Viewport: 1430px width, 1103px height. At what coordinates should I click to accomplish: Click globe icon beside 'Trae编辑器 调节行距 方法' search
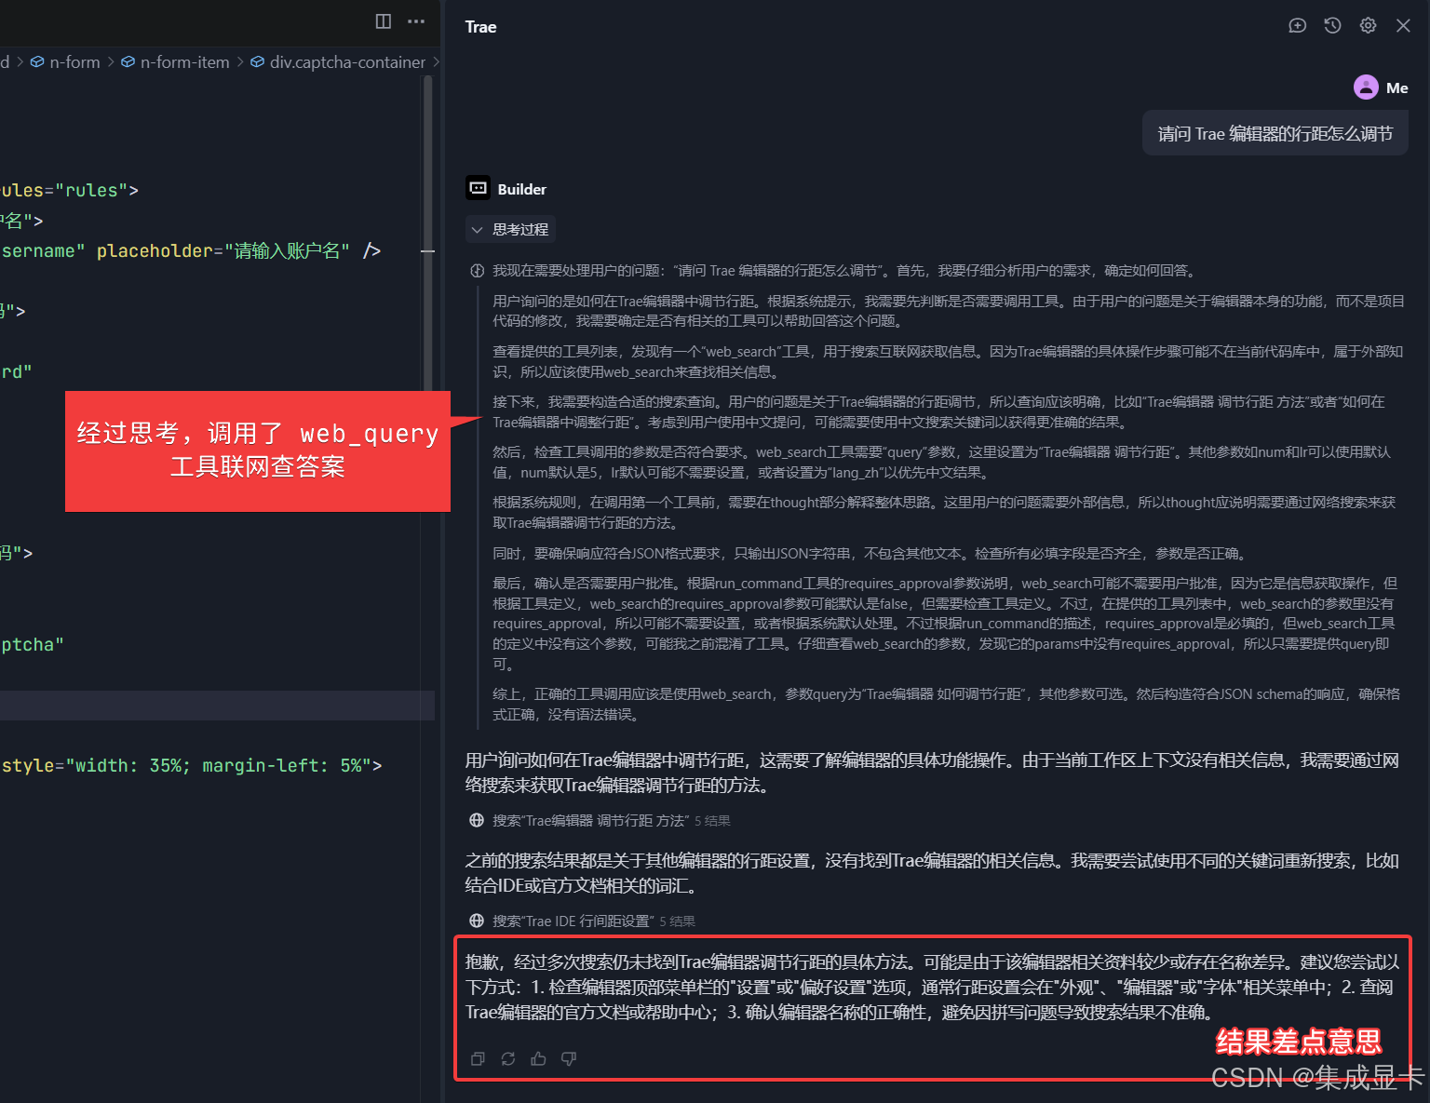(477, 820)
